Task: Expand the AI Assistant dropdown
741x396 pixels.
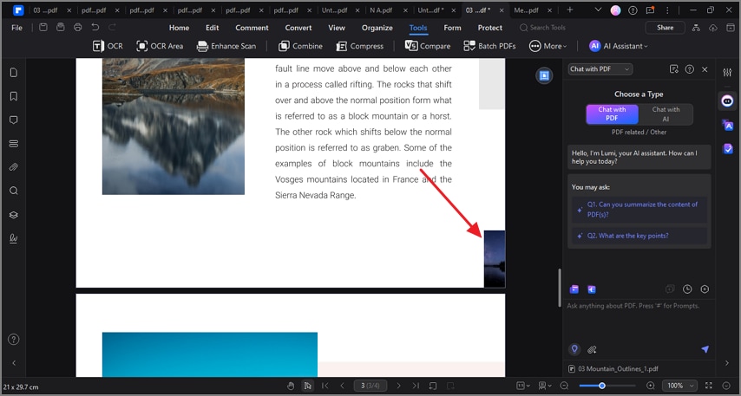Action: (x=619, y=46)
